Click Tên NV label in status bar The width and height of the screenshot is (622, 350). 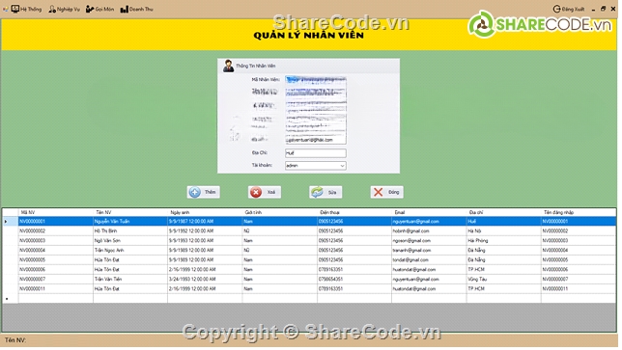pos(15,341)
